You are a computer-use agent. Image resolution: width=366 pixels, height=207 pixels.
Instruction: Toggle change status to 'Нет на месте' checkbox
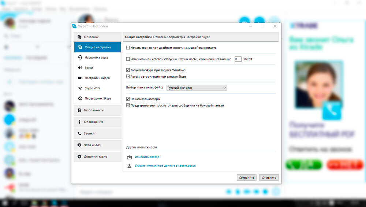(x=128, y=59)
